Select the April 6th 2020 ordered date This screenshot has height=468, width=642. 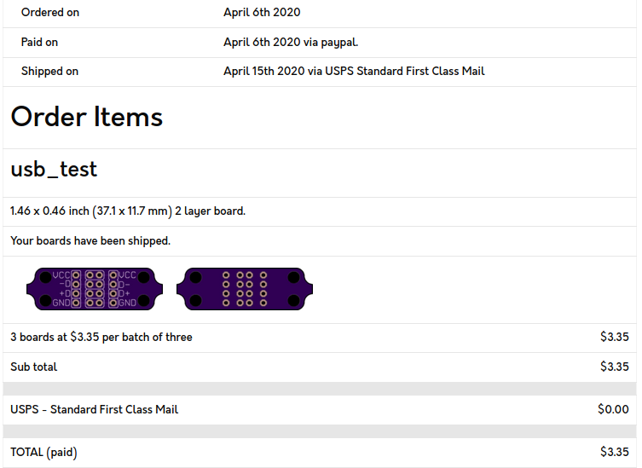pyautogui.click(x=262, y=12)
